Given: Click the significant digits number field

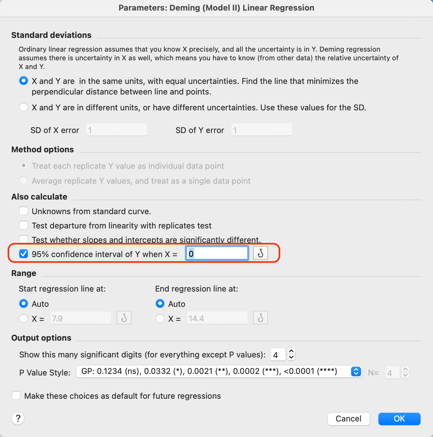Looking at the screenshot, I should click(278, 355).
